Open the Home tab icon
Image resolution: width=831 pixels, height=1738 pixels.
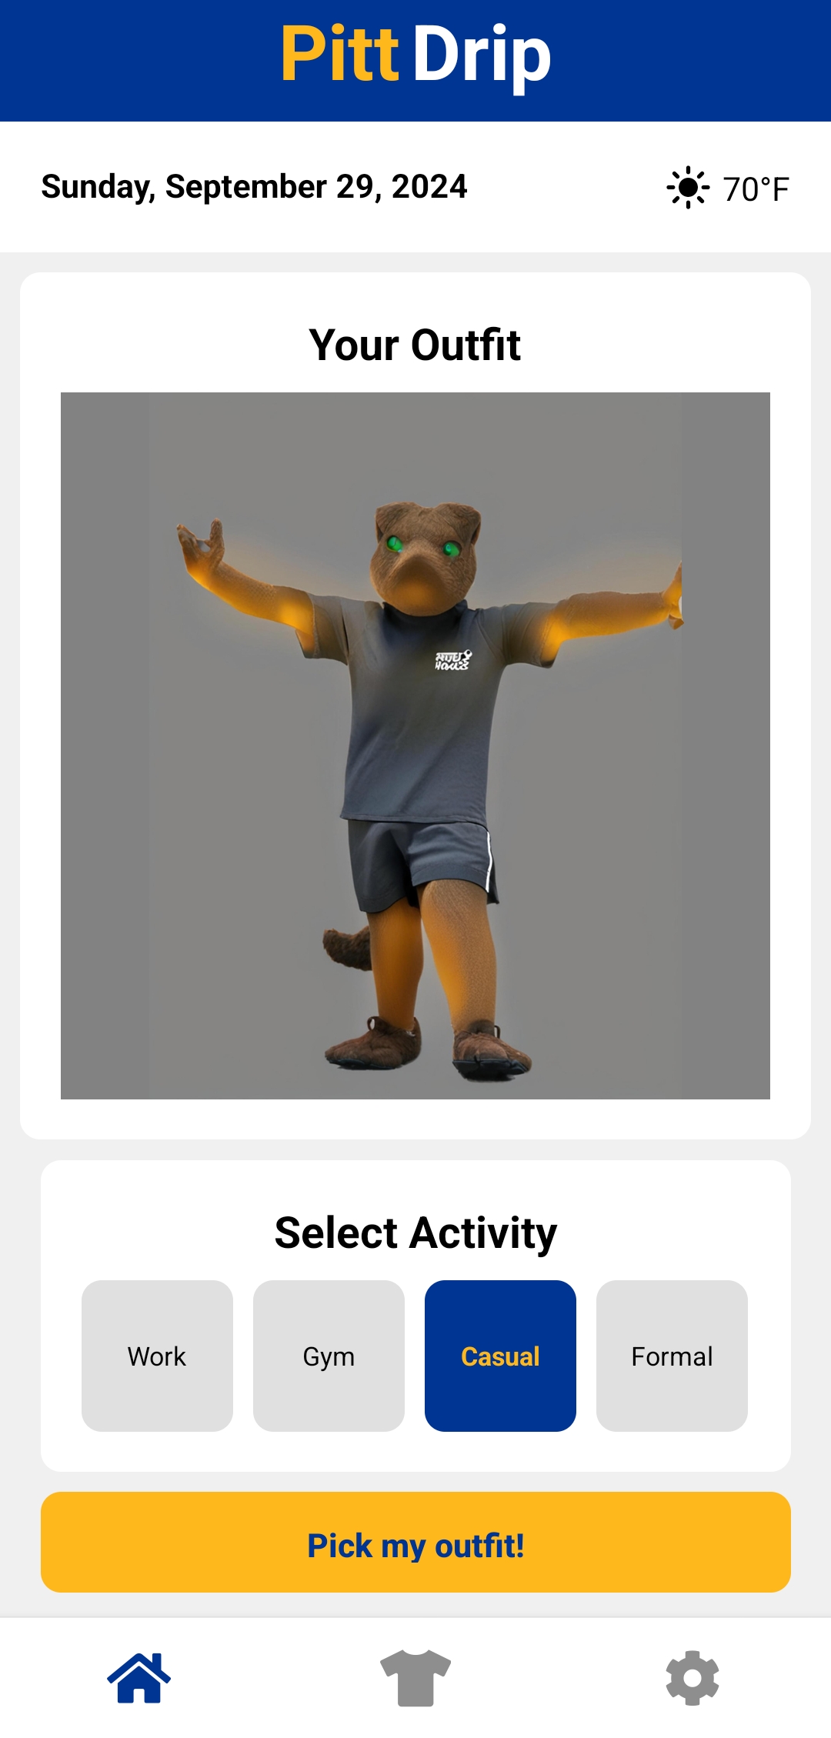tap(138, 1678)
